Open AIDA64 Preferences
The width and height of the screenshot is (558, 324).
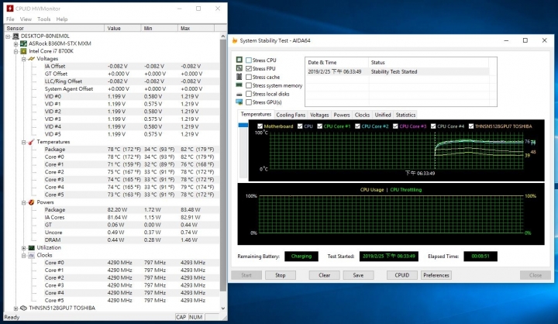coord(436,275)
